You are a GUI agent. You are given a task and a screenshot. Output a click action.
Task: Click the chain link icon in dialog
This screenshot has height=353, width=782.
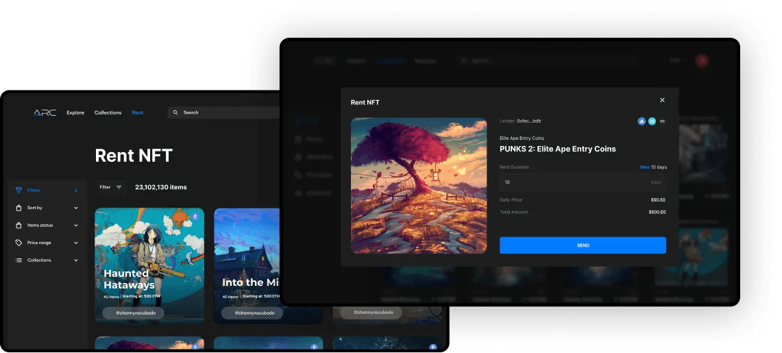pyautogui.click(x=662, y=121)
